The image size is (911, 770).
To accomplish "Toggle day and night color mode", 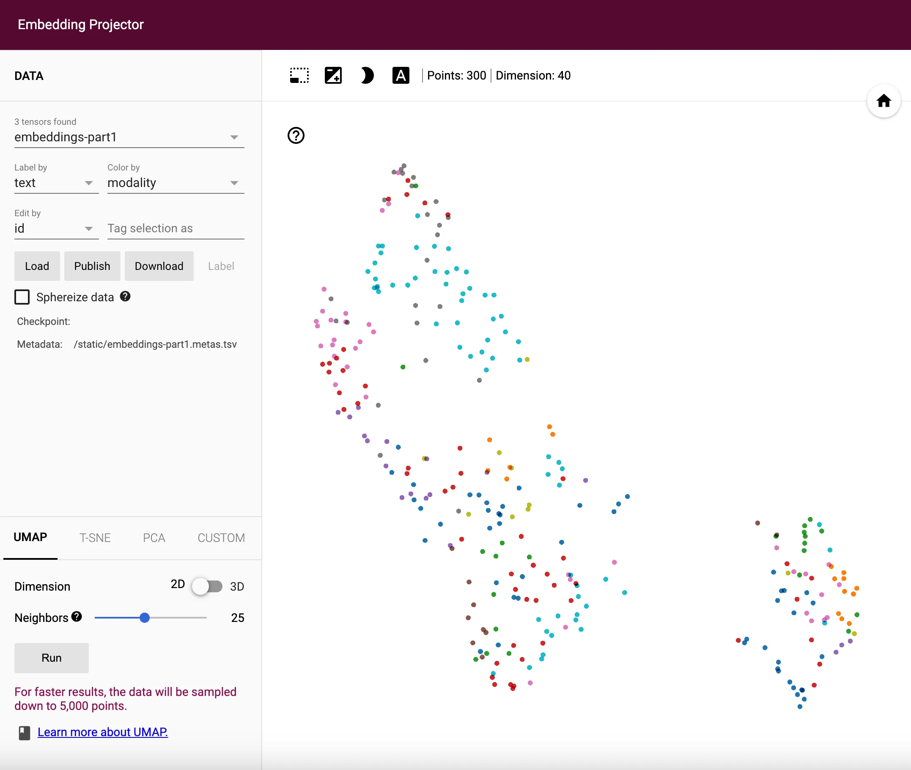I will (333, 75).
